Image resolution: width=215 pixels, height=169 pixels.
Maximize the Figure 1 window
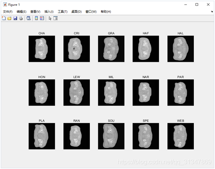tap(197, 5)
